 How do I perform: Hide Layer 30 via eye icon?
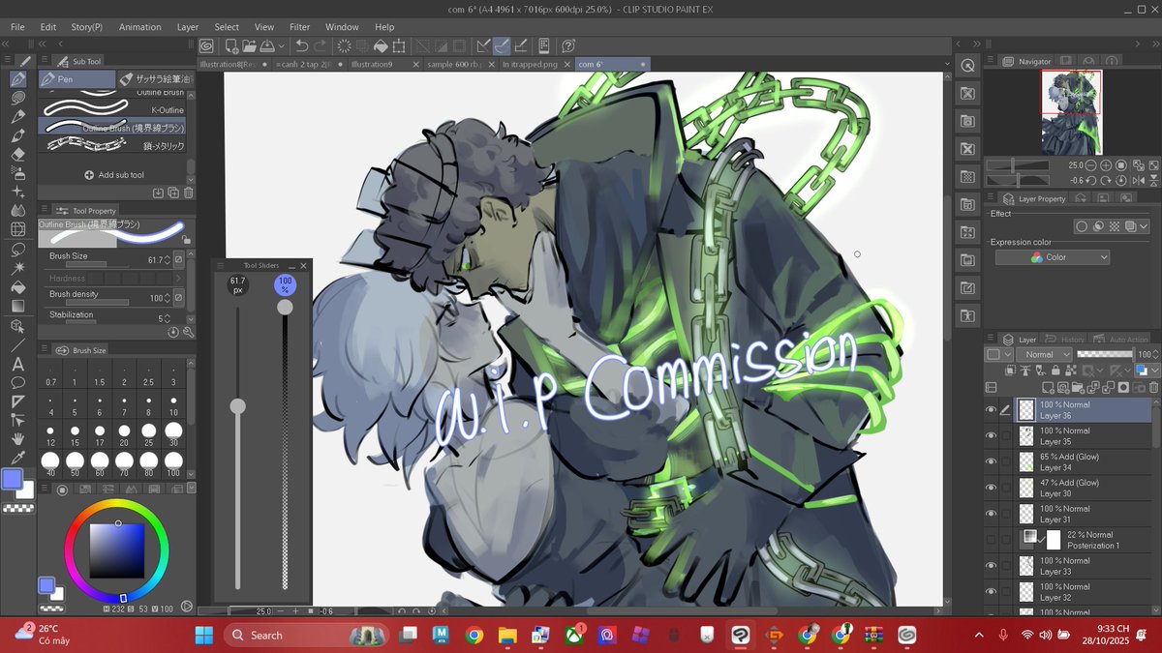tap(991, 488)
